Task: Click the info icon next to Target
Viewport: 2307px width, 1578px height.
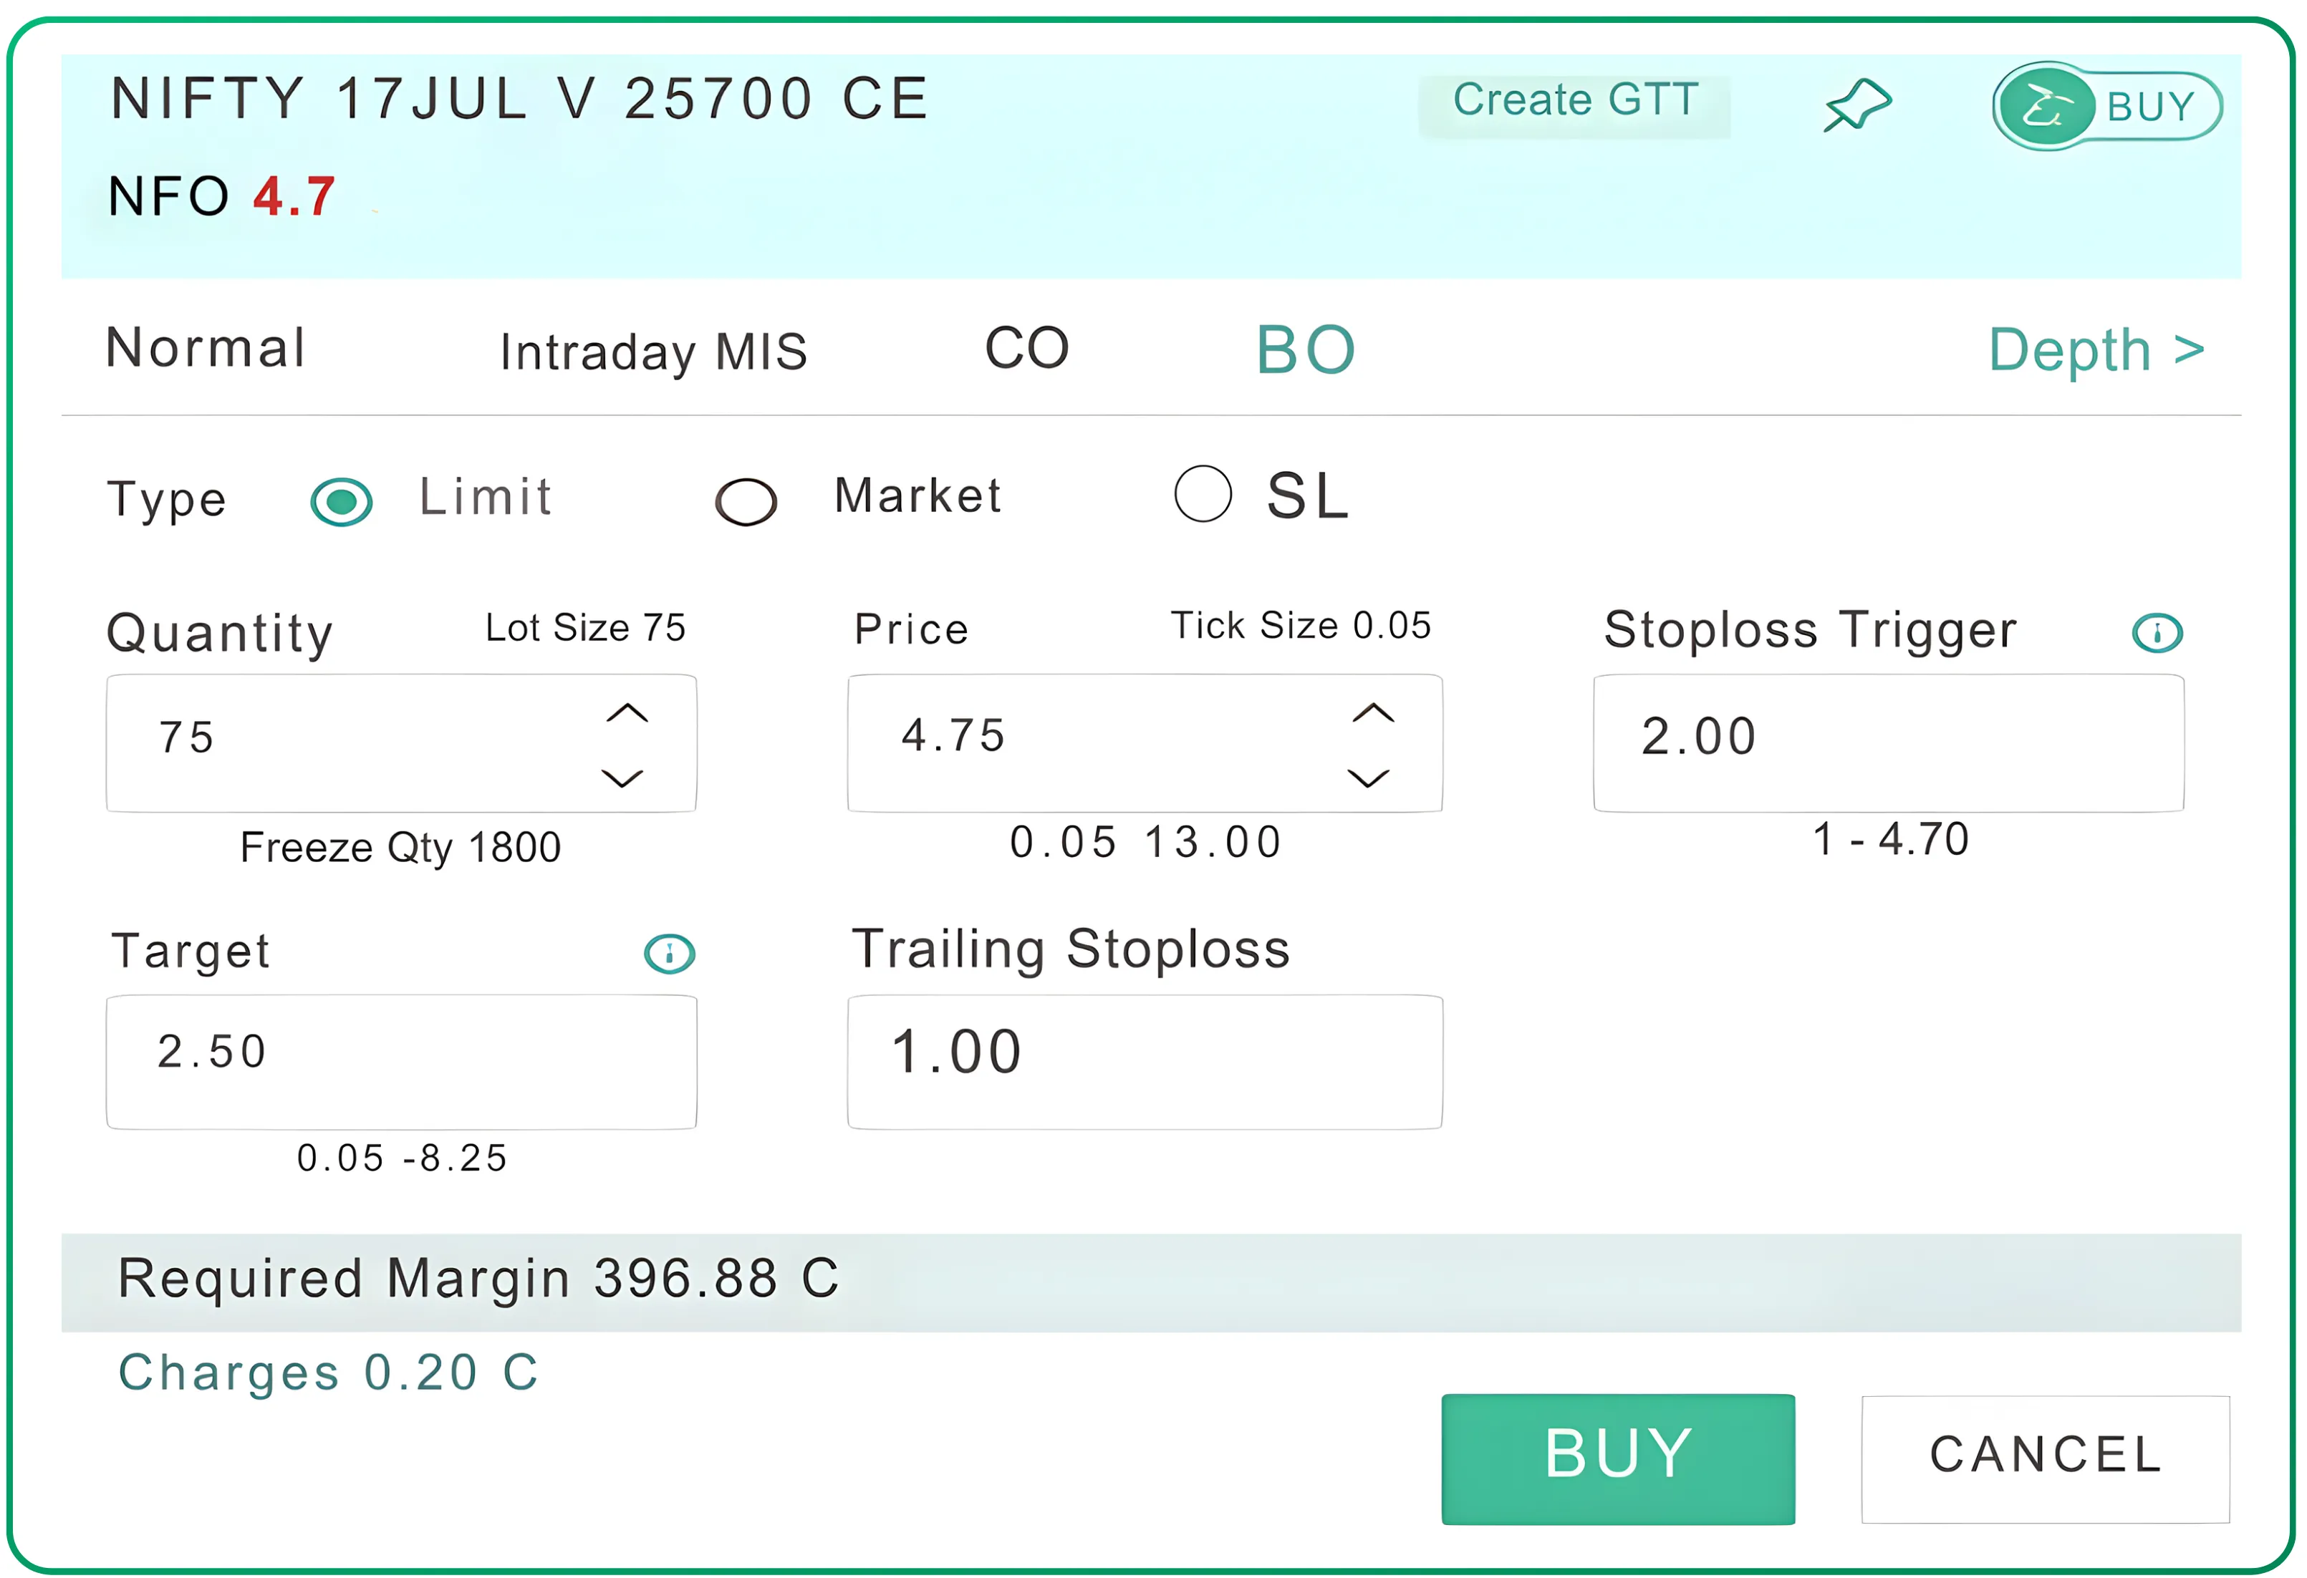Action: pos(668,953)
